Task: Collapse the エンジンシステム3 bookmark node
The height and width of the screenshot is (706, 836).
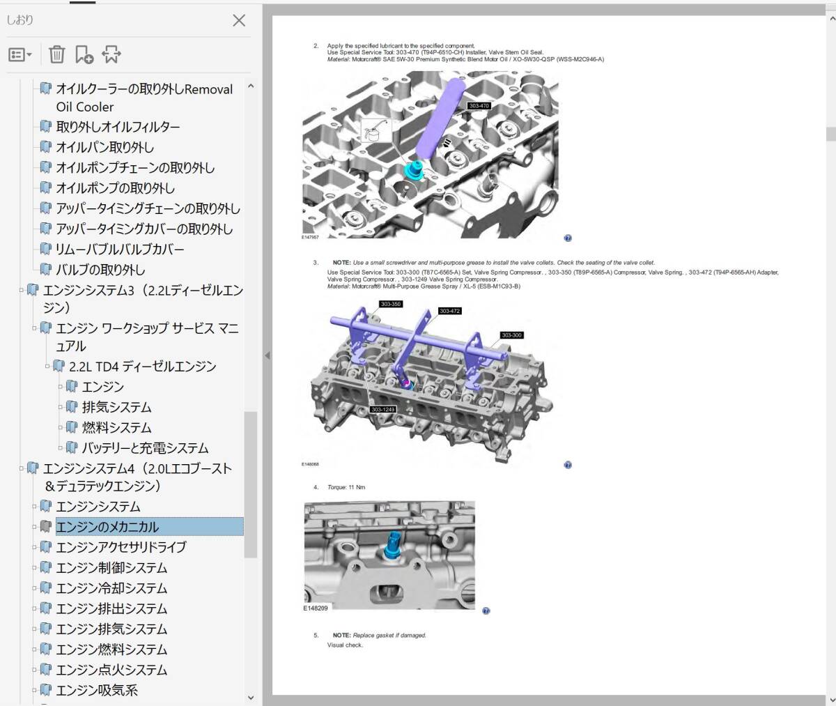Action: [22, 291]
